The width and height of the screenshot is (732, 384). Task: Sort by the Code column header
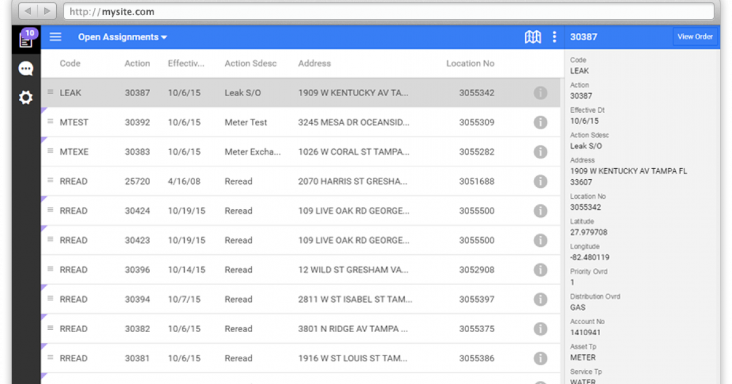(x=70, y=63)
